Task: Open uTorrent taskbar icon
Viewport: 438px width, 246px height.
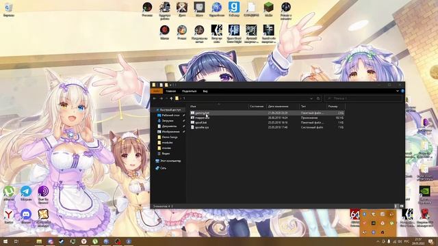Action: (x=95, y=241)
